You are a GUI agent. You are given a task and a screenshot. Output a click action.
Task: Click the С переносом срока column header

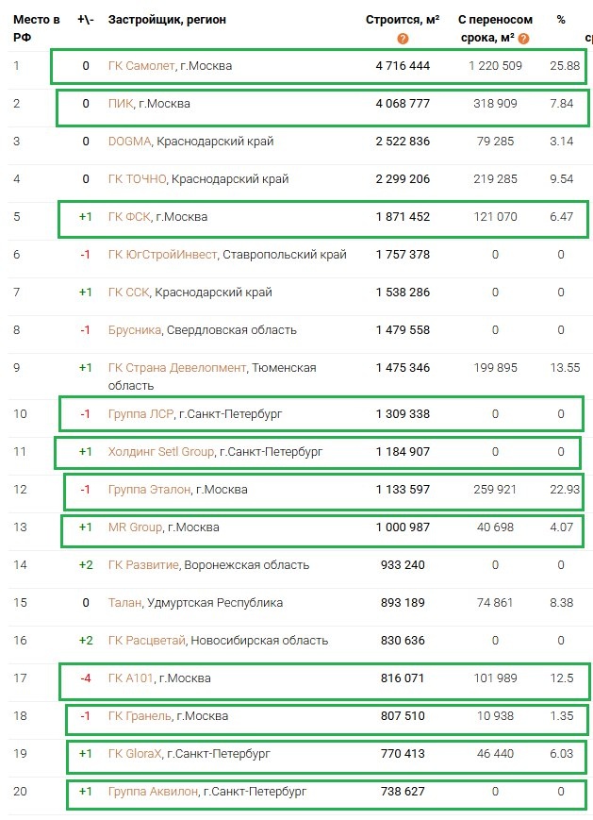coord(495,28)
